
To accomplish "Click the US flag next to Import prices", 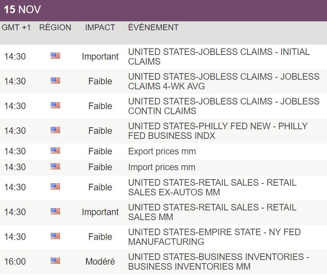I will (55, 167).
